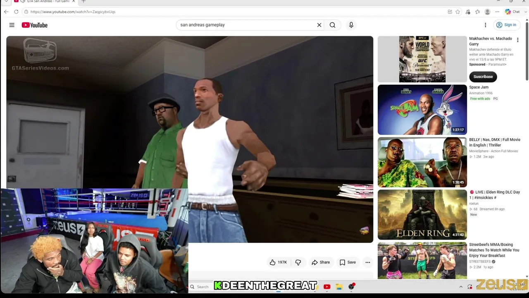Open the browser profile avatar
This screenshot has height=298, width=529.
pyautogui.click(x=487, y=12)
